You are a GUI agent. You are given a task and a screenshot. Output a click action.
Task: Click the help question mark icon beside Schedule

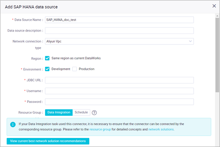point(94,112)
